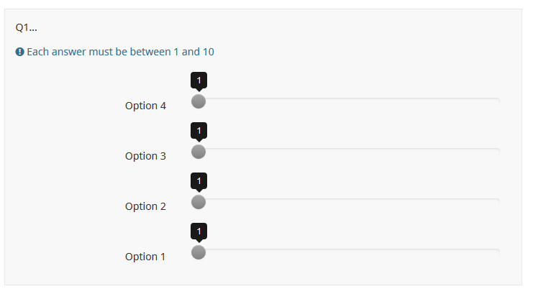
Task: Click the value tooltip above Option 2 slider
Action: click(x=199, y=180)
